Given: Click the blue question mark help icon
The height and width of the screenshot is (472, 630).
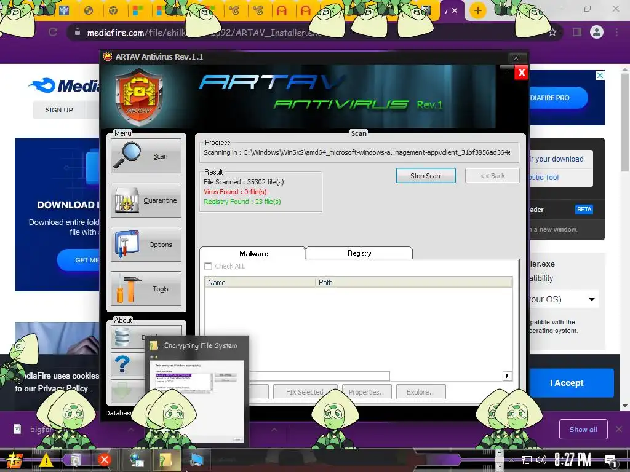Looking at the screenshot, I should coord(122,364).
